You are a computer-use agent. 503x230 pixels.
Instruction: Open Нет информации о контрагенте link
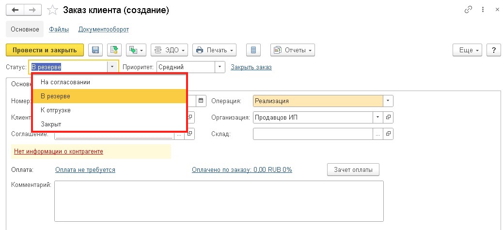59,151
